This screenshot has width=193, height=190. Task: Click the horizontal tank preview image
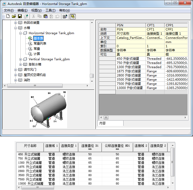pos(48,109)
